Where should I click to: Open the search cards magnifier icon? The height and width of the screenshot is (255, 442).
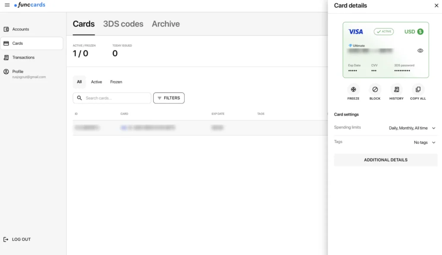tap(79, 98)
